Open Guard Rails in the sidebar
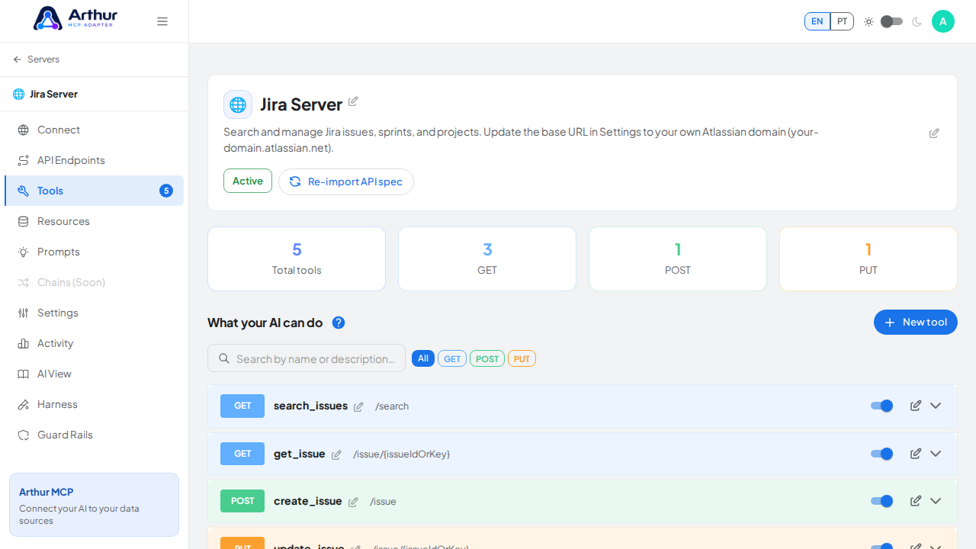Screen dimensions: 976x549 (x=95, y=435)
